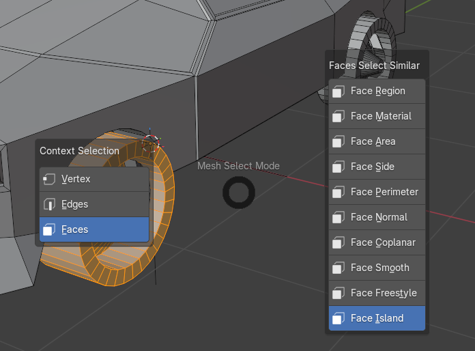The image size is (475, 351).
Task: Choose the highlighted Face Island option
Action: pos(377,318)
